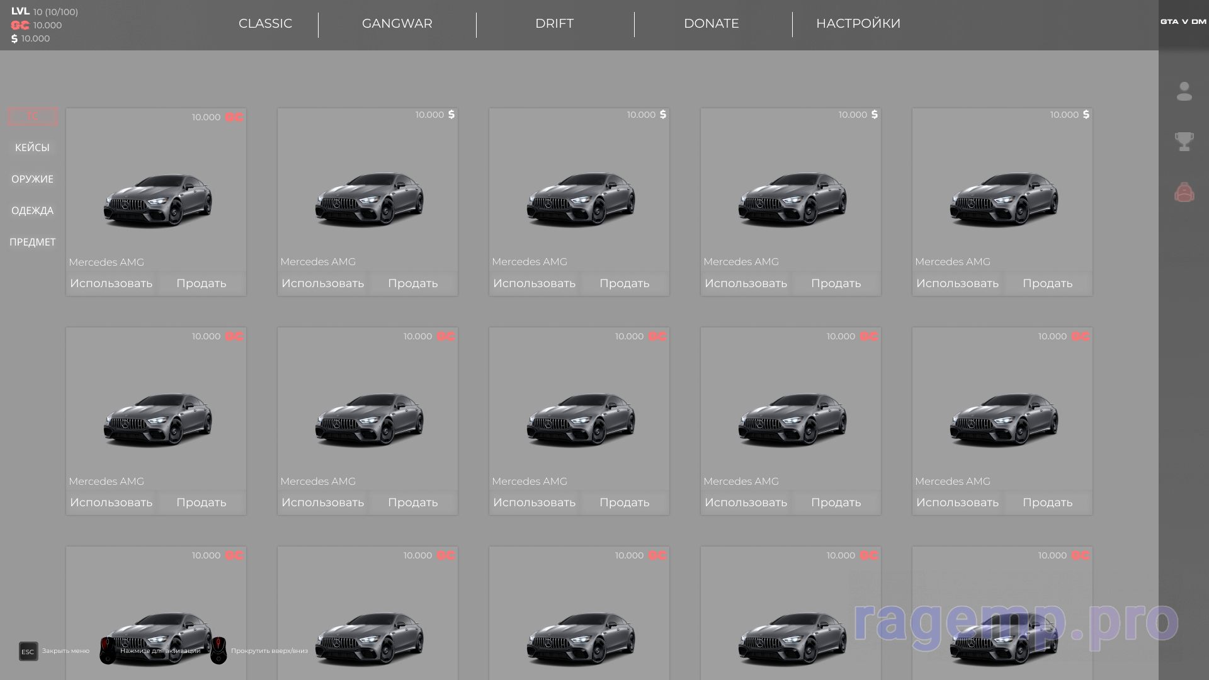Select the ПРЕДМЕТ category

tap(33, 242)
